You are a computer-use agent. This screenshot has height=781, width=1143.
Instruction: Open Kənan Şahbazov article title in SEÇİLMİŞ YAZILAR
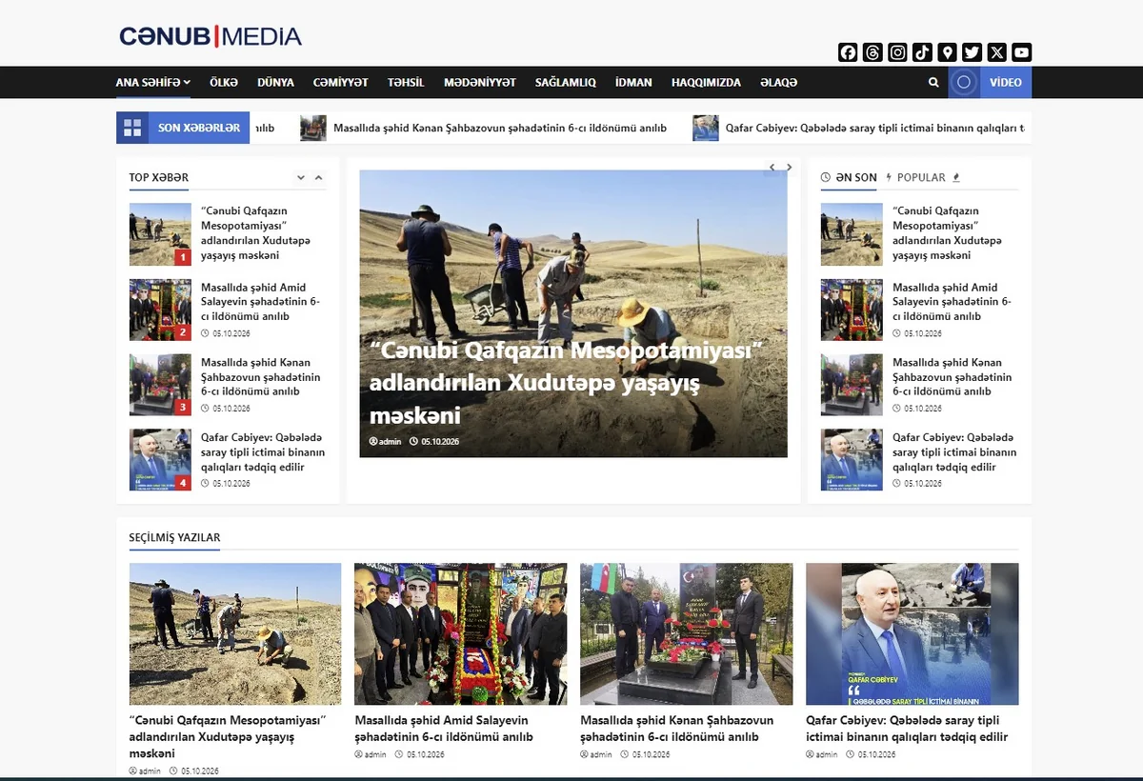click(677, 729)
